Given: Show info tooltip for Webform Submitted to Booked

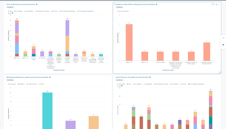Looking at the screenshot, I should tap(157, 4).
